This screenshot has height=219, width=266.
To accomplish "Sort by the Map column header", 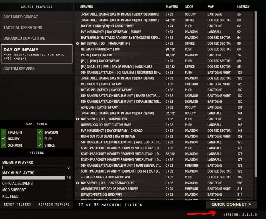I will coord(210,7).
